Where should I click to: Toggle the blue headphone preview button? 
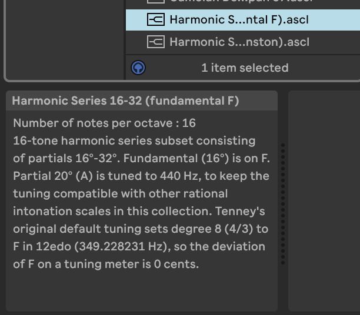click(x=138, y=68)
